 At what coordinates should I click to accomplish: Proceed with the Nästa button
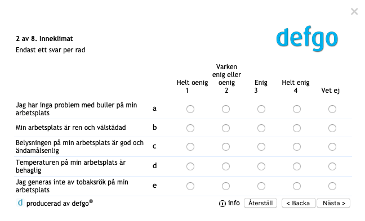coord(333,203)
